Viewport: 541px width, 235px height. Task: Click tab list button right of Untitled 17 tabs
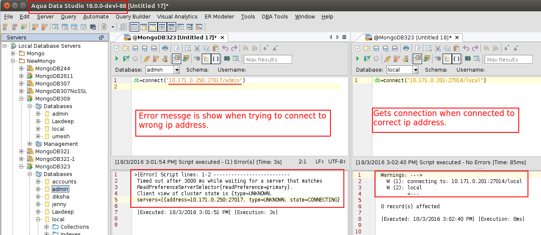(x=344, y=37)
